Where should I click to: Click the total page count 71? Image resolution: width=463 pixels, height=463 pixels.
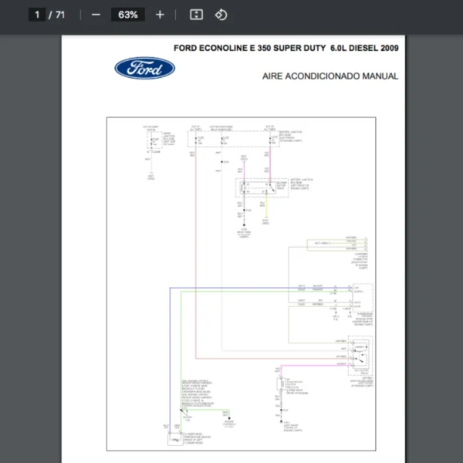point(60,15)
